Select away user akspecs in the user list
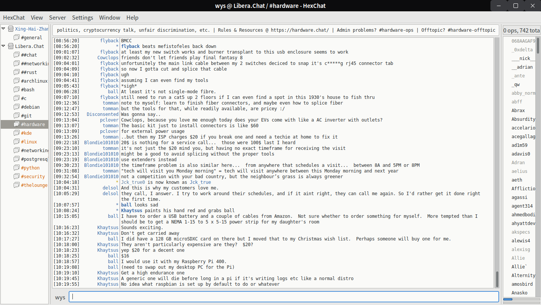 click(521, 232)
